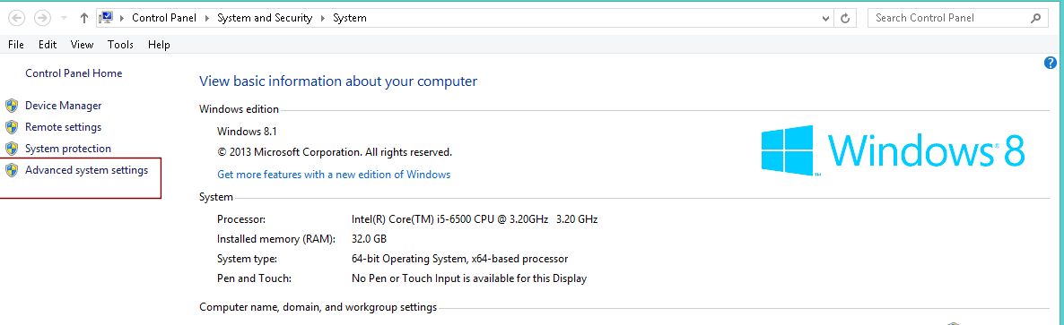Expand the recent locations dropdown arrow
1064x325 pixels.
[64, 18]
